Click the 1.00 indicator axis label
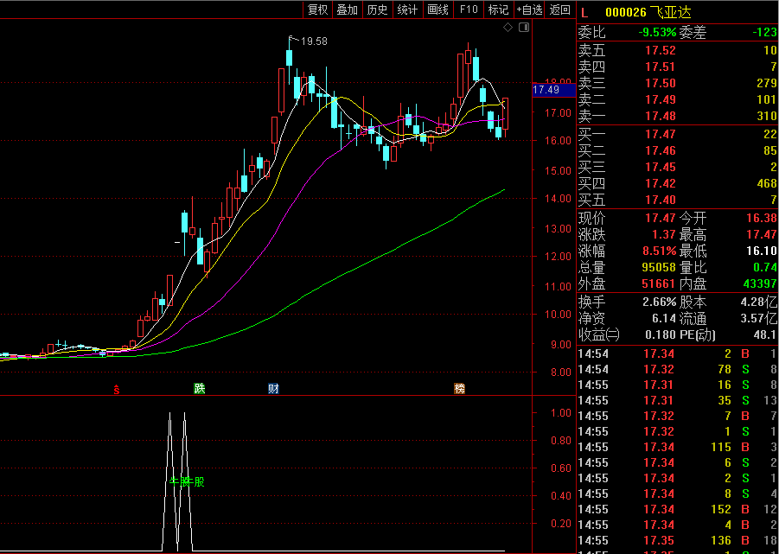 (x=561, y=412)
